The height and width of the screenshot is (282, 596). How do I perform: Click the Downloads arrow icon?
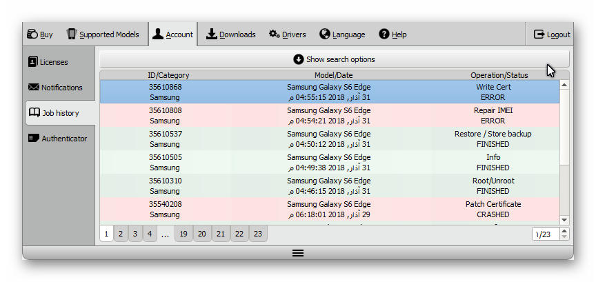pos(212,34)
